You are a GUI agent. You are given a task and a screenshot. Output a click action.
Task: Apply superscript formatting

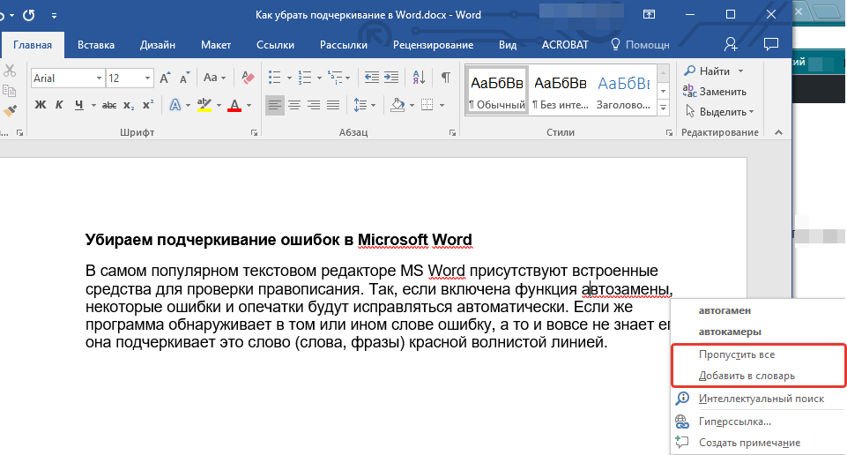tap(148, 105)
